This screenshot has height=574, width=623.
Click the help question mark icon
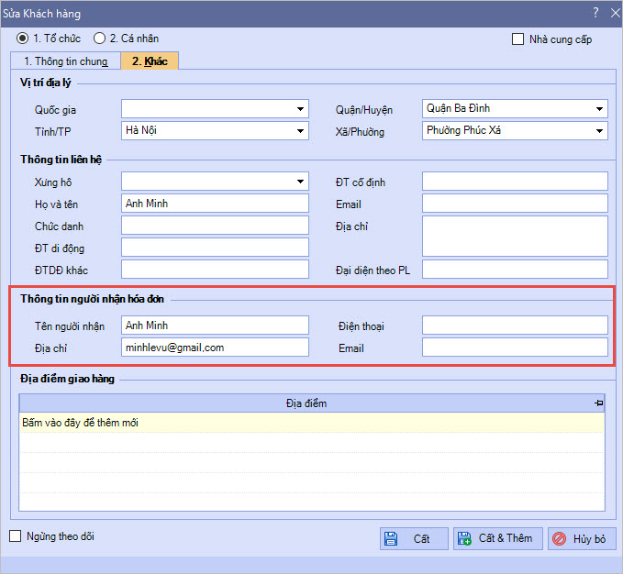595,13
